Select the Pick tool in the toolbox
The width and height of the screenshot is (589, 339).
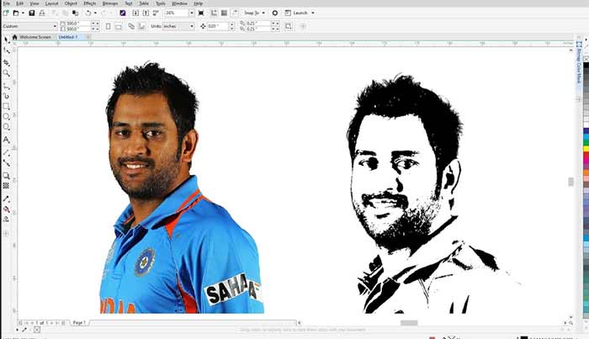pyautogui.click(x=7, y=40)
